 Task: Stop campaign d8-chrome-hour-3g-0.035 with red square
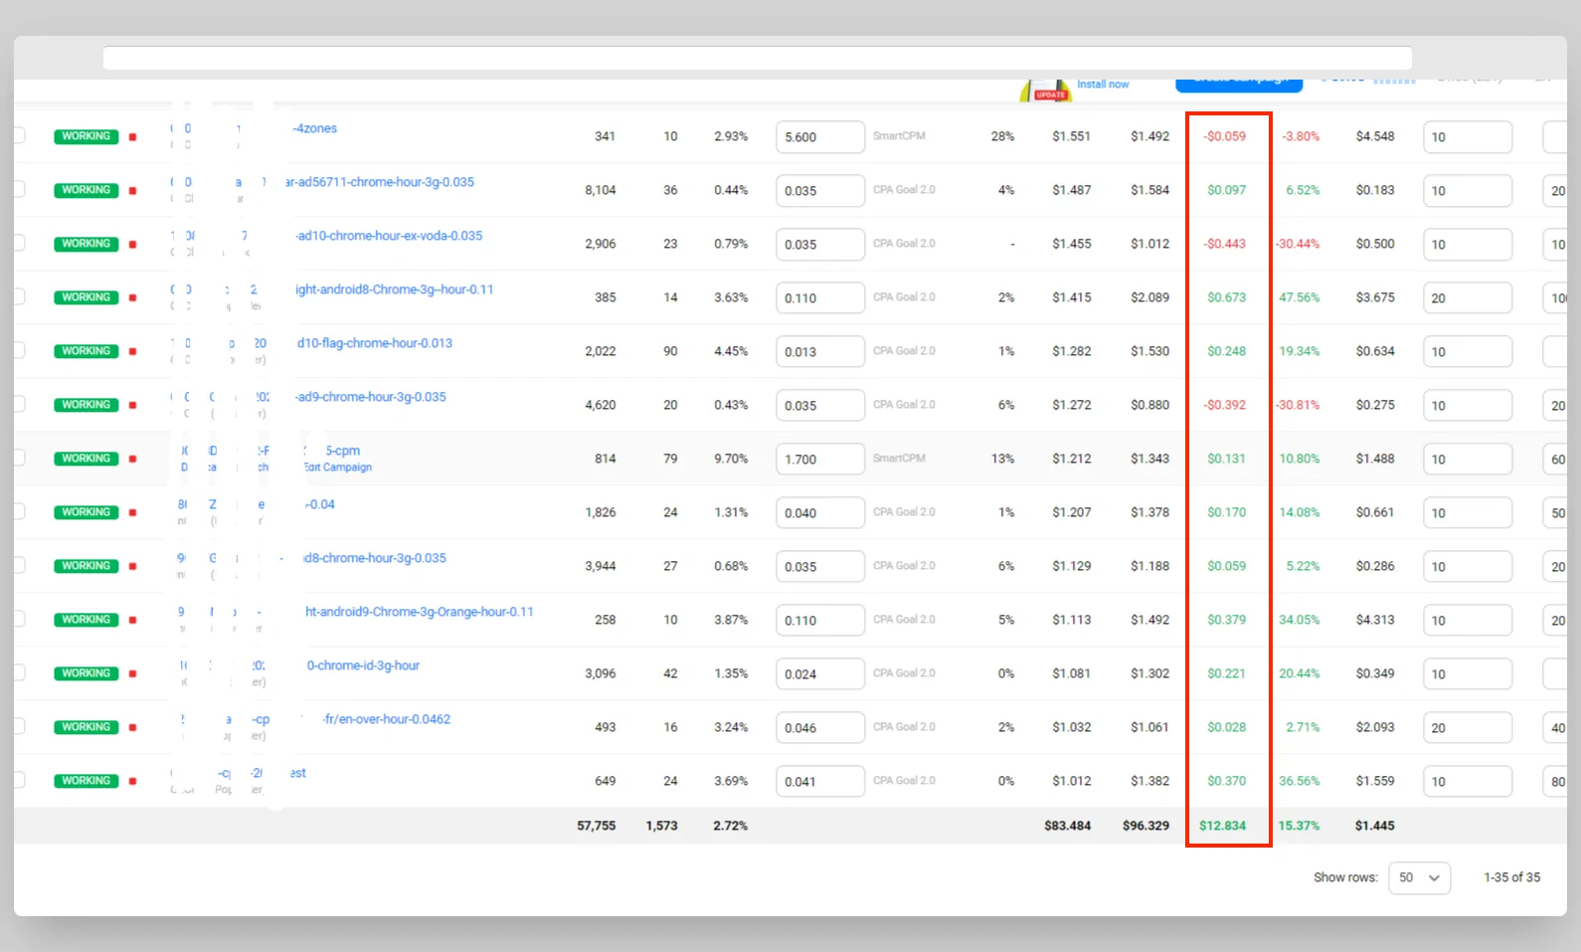coord(132,567)
